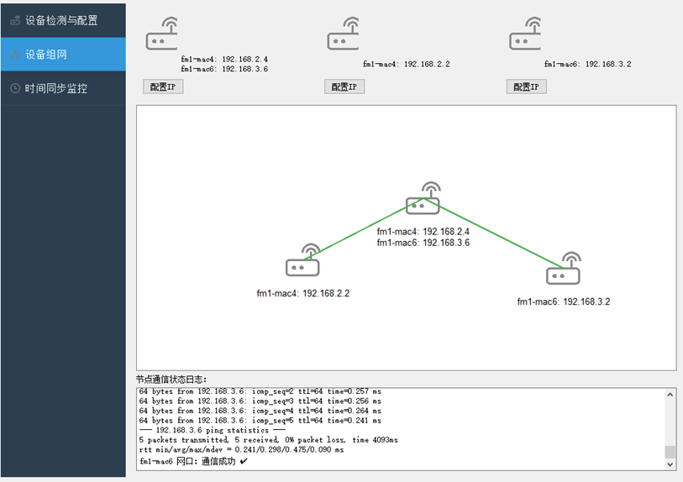
Task: Open 时间同步监控 sidebar item
Action: click(63, 88)
